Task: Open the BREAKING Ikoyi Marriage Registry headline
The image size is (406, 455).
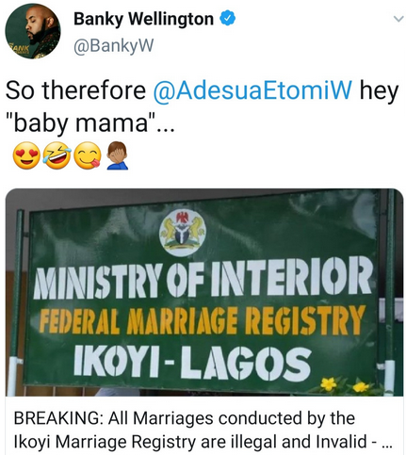Action: [203, 430]
